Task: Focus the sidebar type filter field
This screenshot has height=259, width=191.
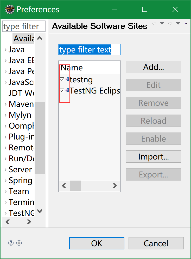Action: pos(24,26)
